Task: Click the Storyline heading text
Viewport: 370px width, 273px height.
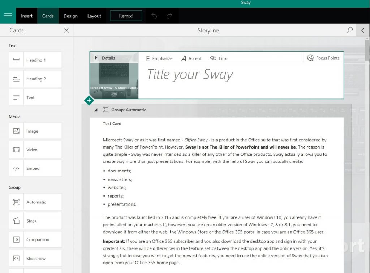Action: tap(208, 30)
